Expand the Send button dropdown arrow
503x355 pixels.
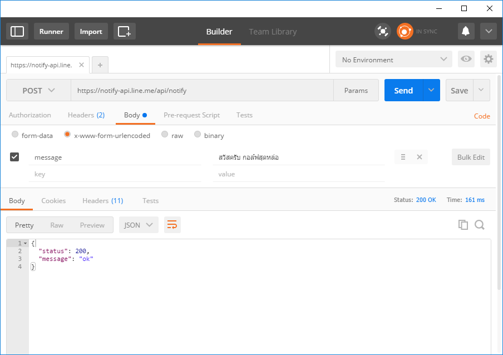point(431,91)
